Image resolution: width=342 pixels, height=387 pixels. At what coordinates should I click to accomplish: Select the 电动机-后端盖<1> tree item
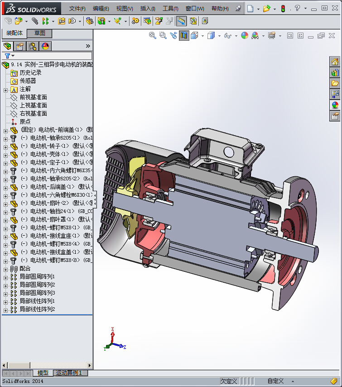point(57,187)
